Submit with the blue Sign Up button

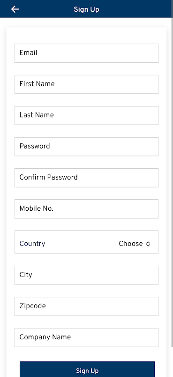(87, 369)
